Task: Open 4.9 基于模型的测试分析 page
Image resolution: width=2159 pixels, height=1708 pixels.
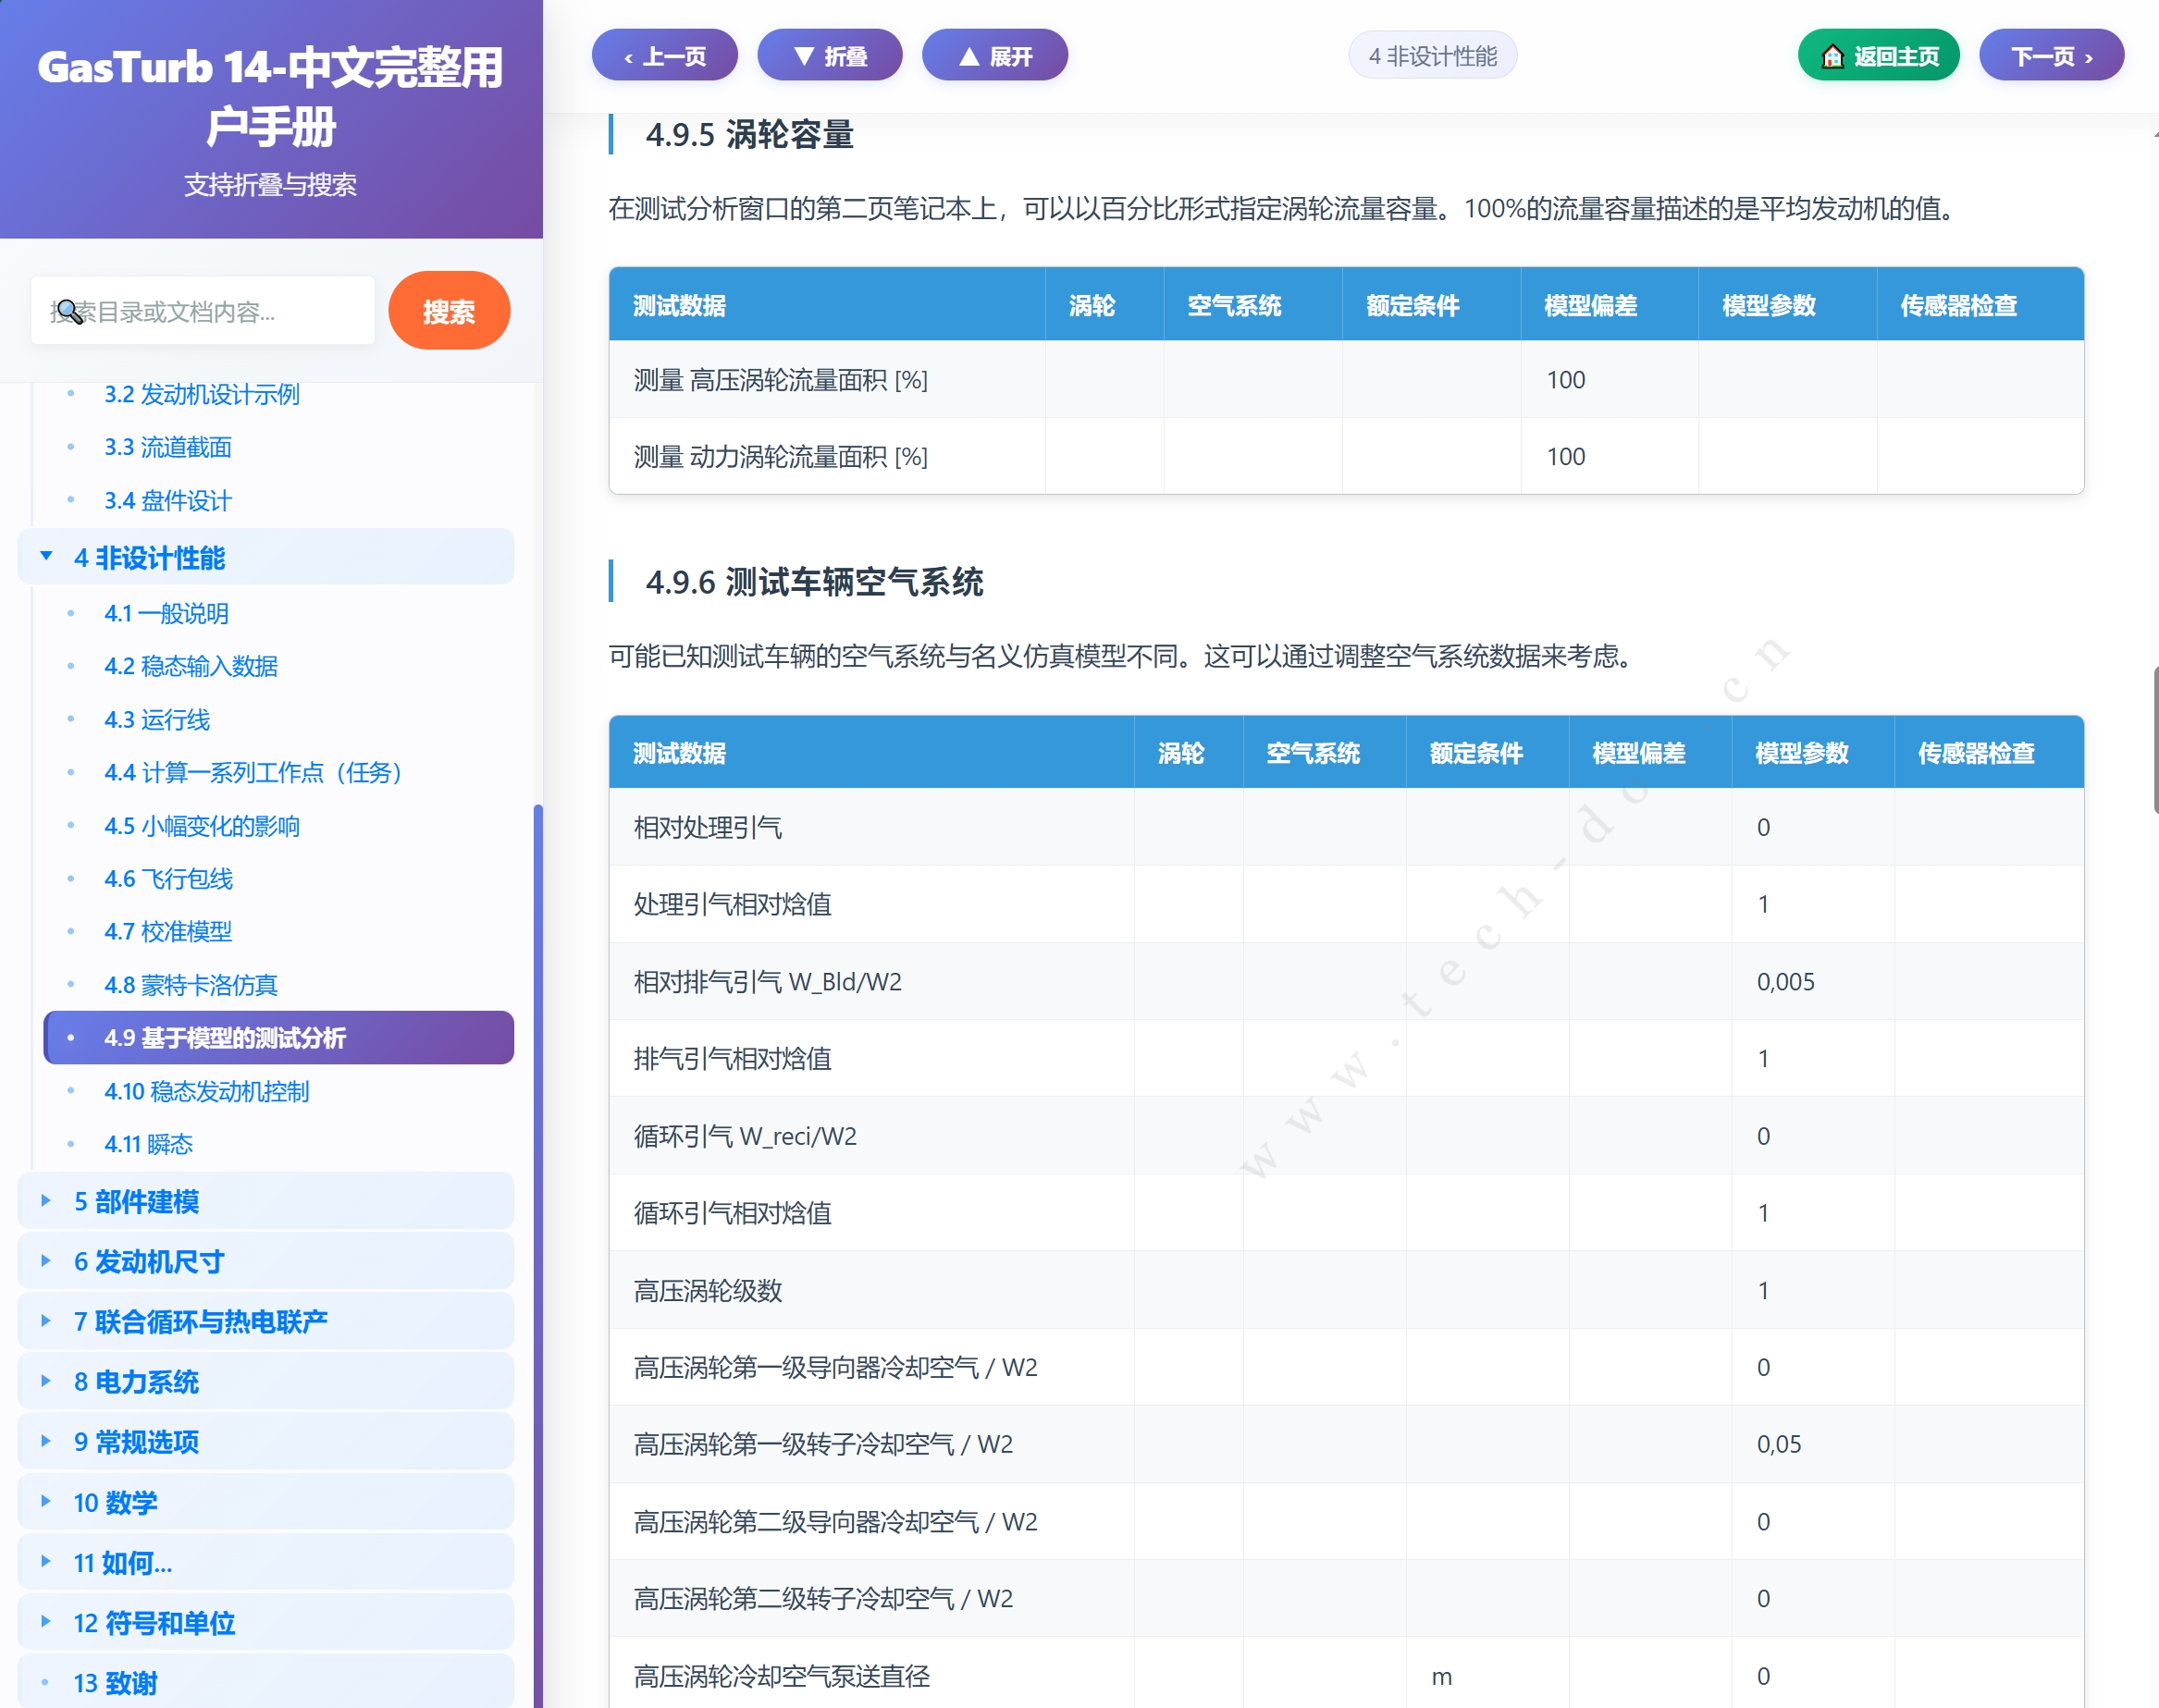Action: (x=226, y=1038)
